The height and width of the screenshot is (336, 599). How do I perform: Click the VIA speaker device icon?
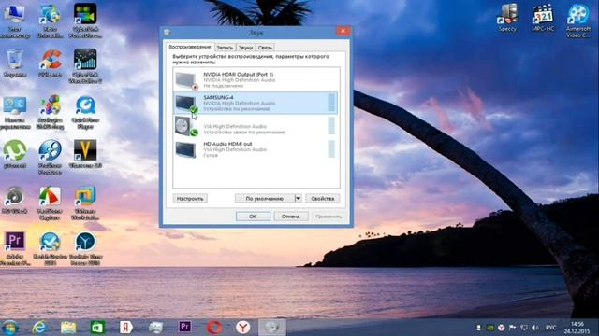(186, 126)
